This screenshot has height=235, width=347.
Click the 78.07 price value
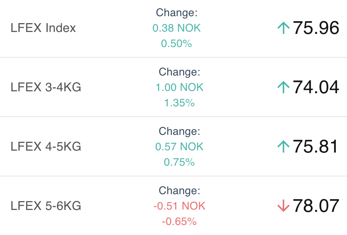[316, 206]
